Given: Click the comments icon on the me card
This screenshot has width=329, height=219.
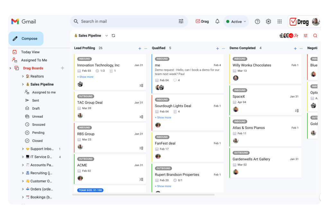Looking at the screenshot, I should tap(175, 80).
